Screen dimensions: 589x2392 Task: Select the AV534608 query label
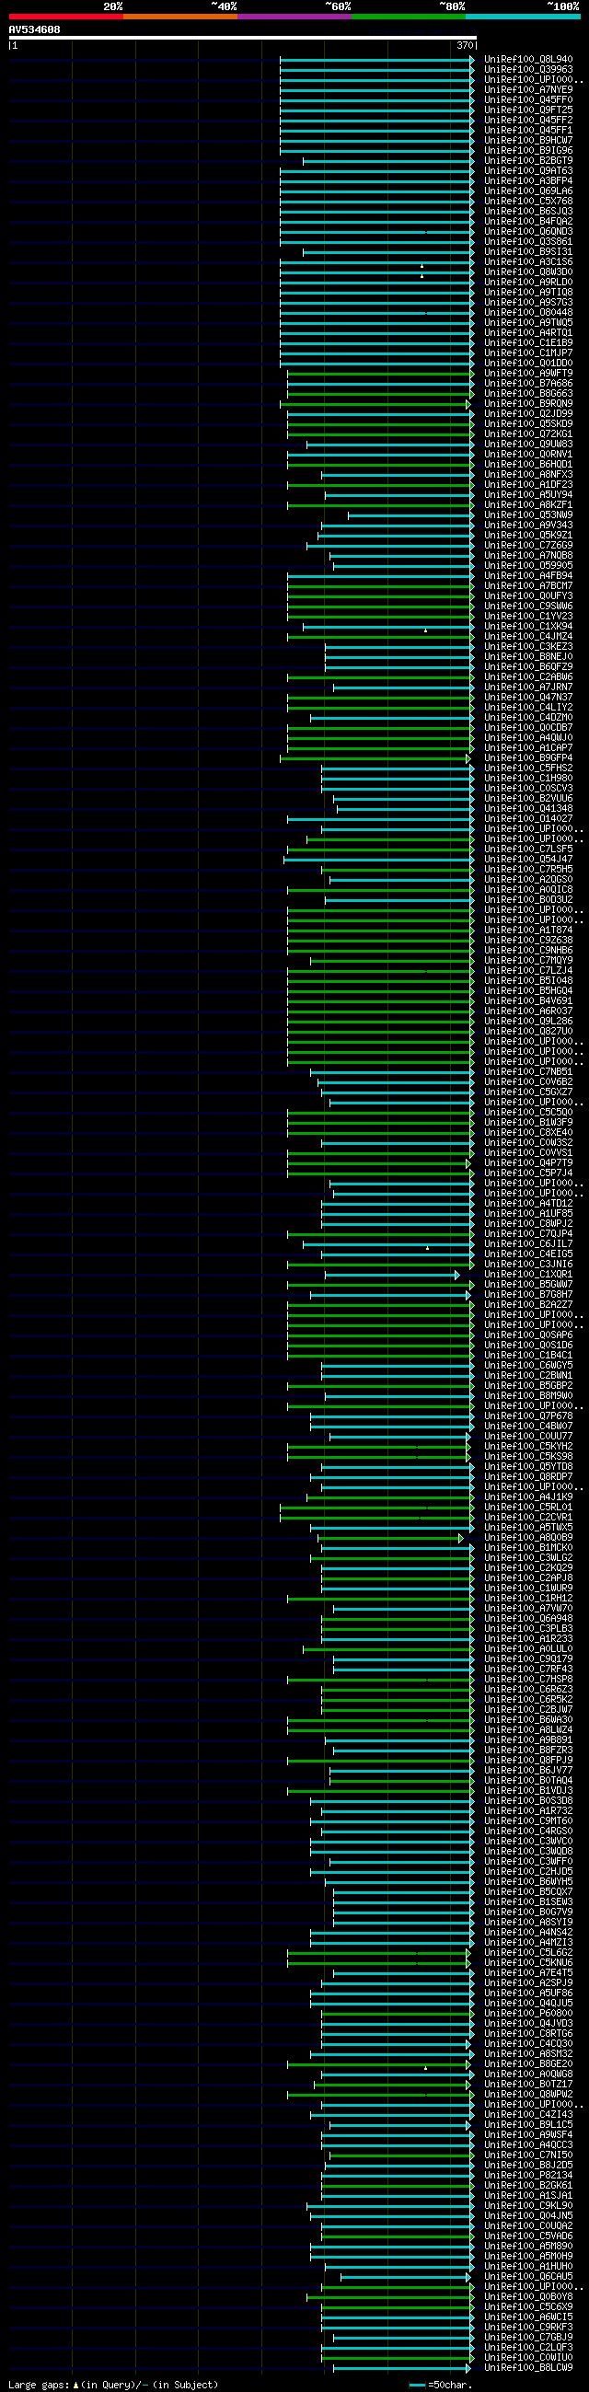click(34, 29)
